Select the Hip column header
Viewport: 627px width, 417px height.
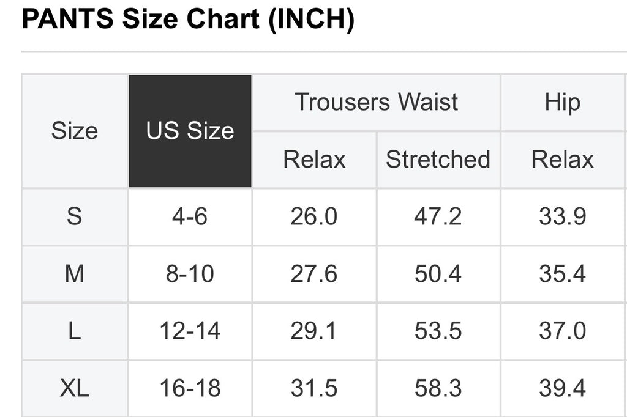click(x=562, y=102)
